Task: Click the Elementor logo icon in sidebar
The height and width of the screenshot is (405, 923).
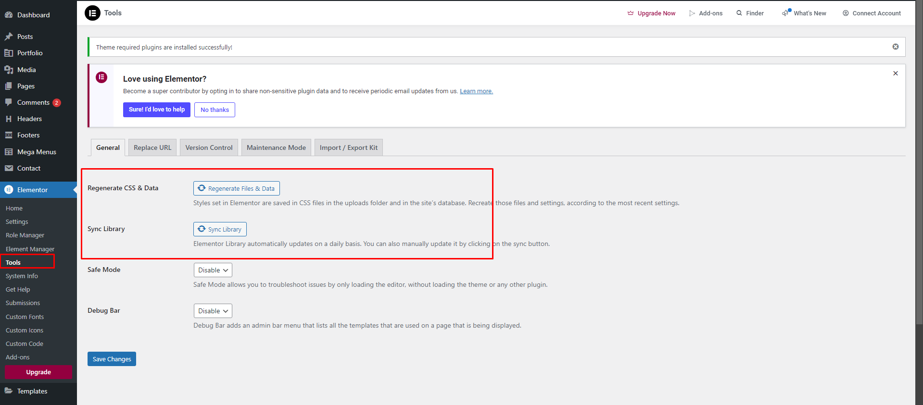Action: click(x=9, y=190)
